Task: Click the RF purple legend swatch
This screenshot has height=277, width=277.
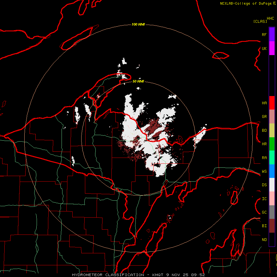Action: coord(272,34)
